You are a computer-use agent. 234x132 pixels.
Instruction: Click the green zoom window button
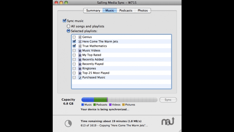point(66,2)
